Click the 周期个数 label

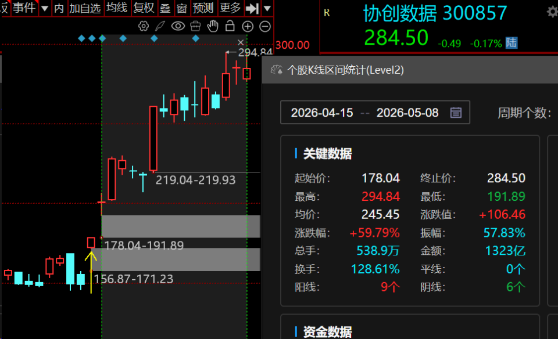(x=524, y=113)
